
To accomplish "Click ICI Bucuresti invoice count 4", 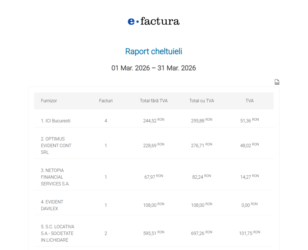I will click(106, 121).
